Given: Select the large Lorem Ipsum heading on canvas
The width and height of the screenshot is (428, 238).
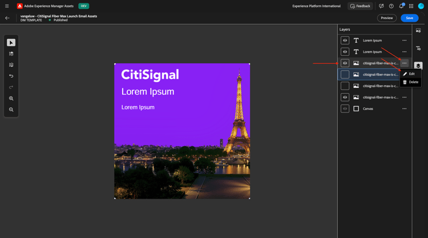Looking at the screenshot, I should [x=148, y=92].
